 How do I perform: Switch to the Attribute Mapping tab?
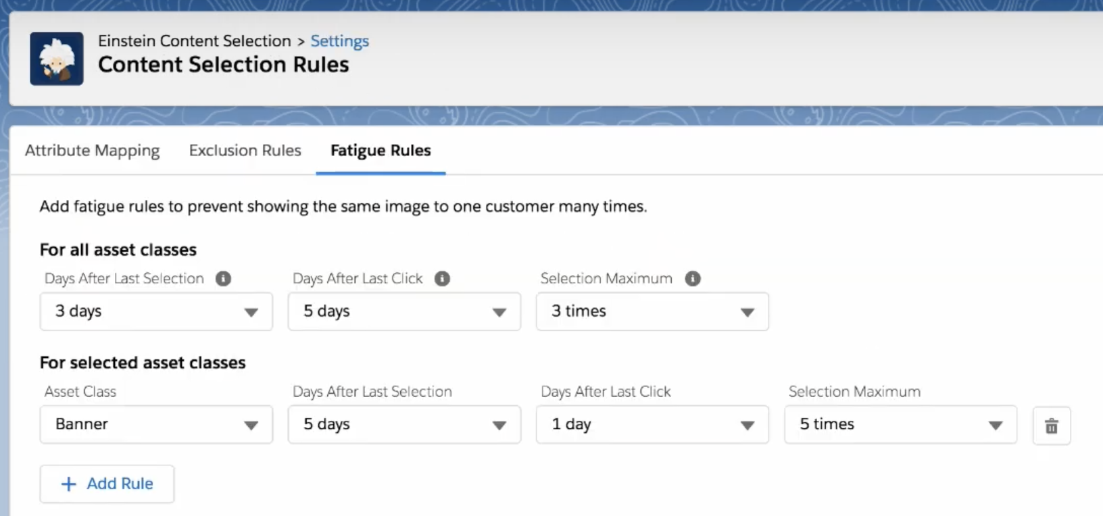(93, 151)
